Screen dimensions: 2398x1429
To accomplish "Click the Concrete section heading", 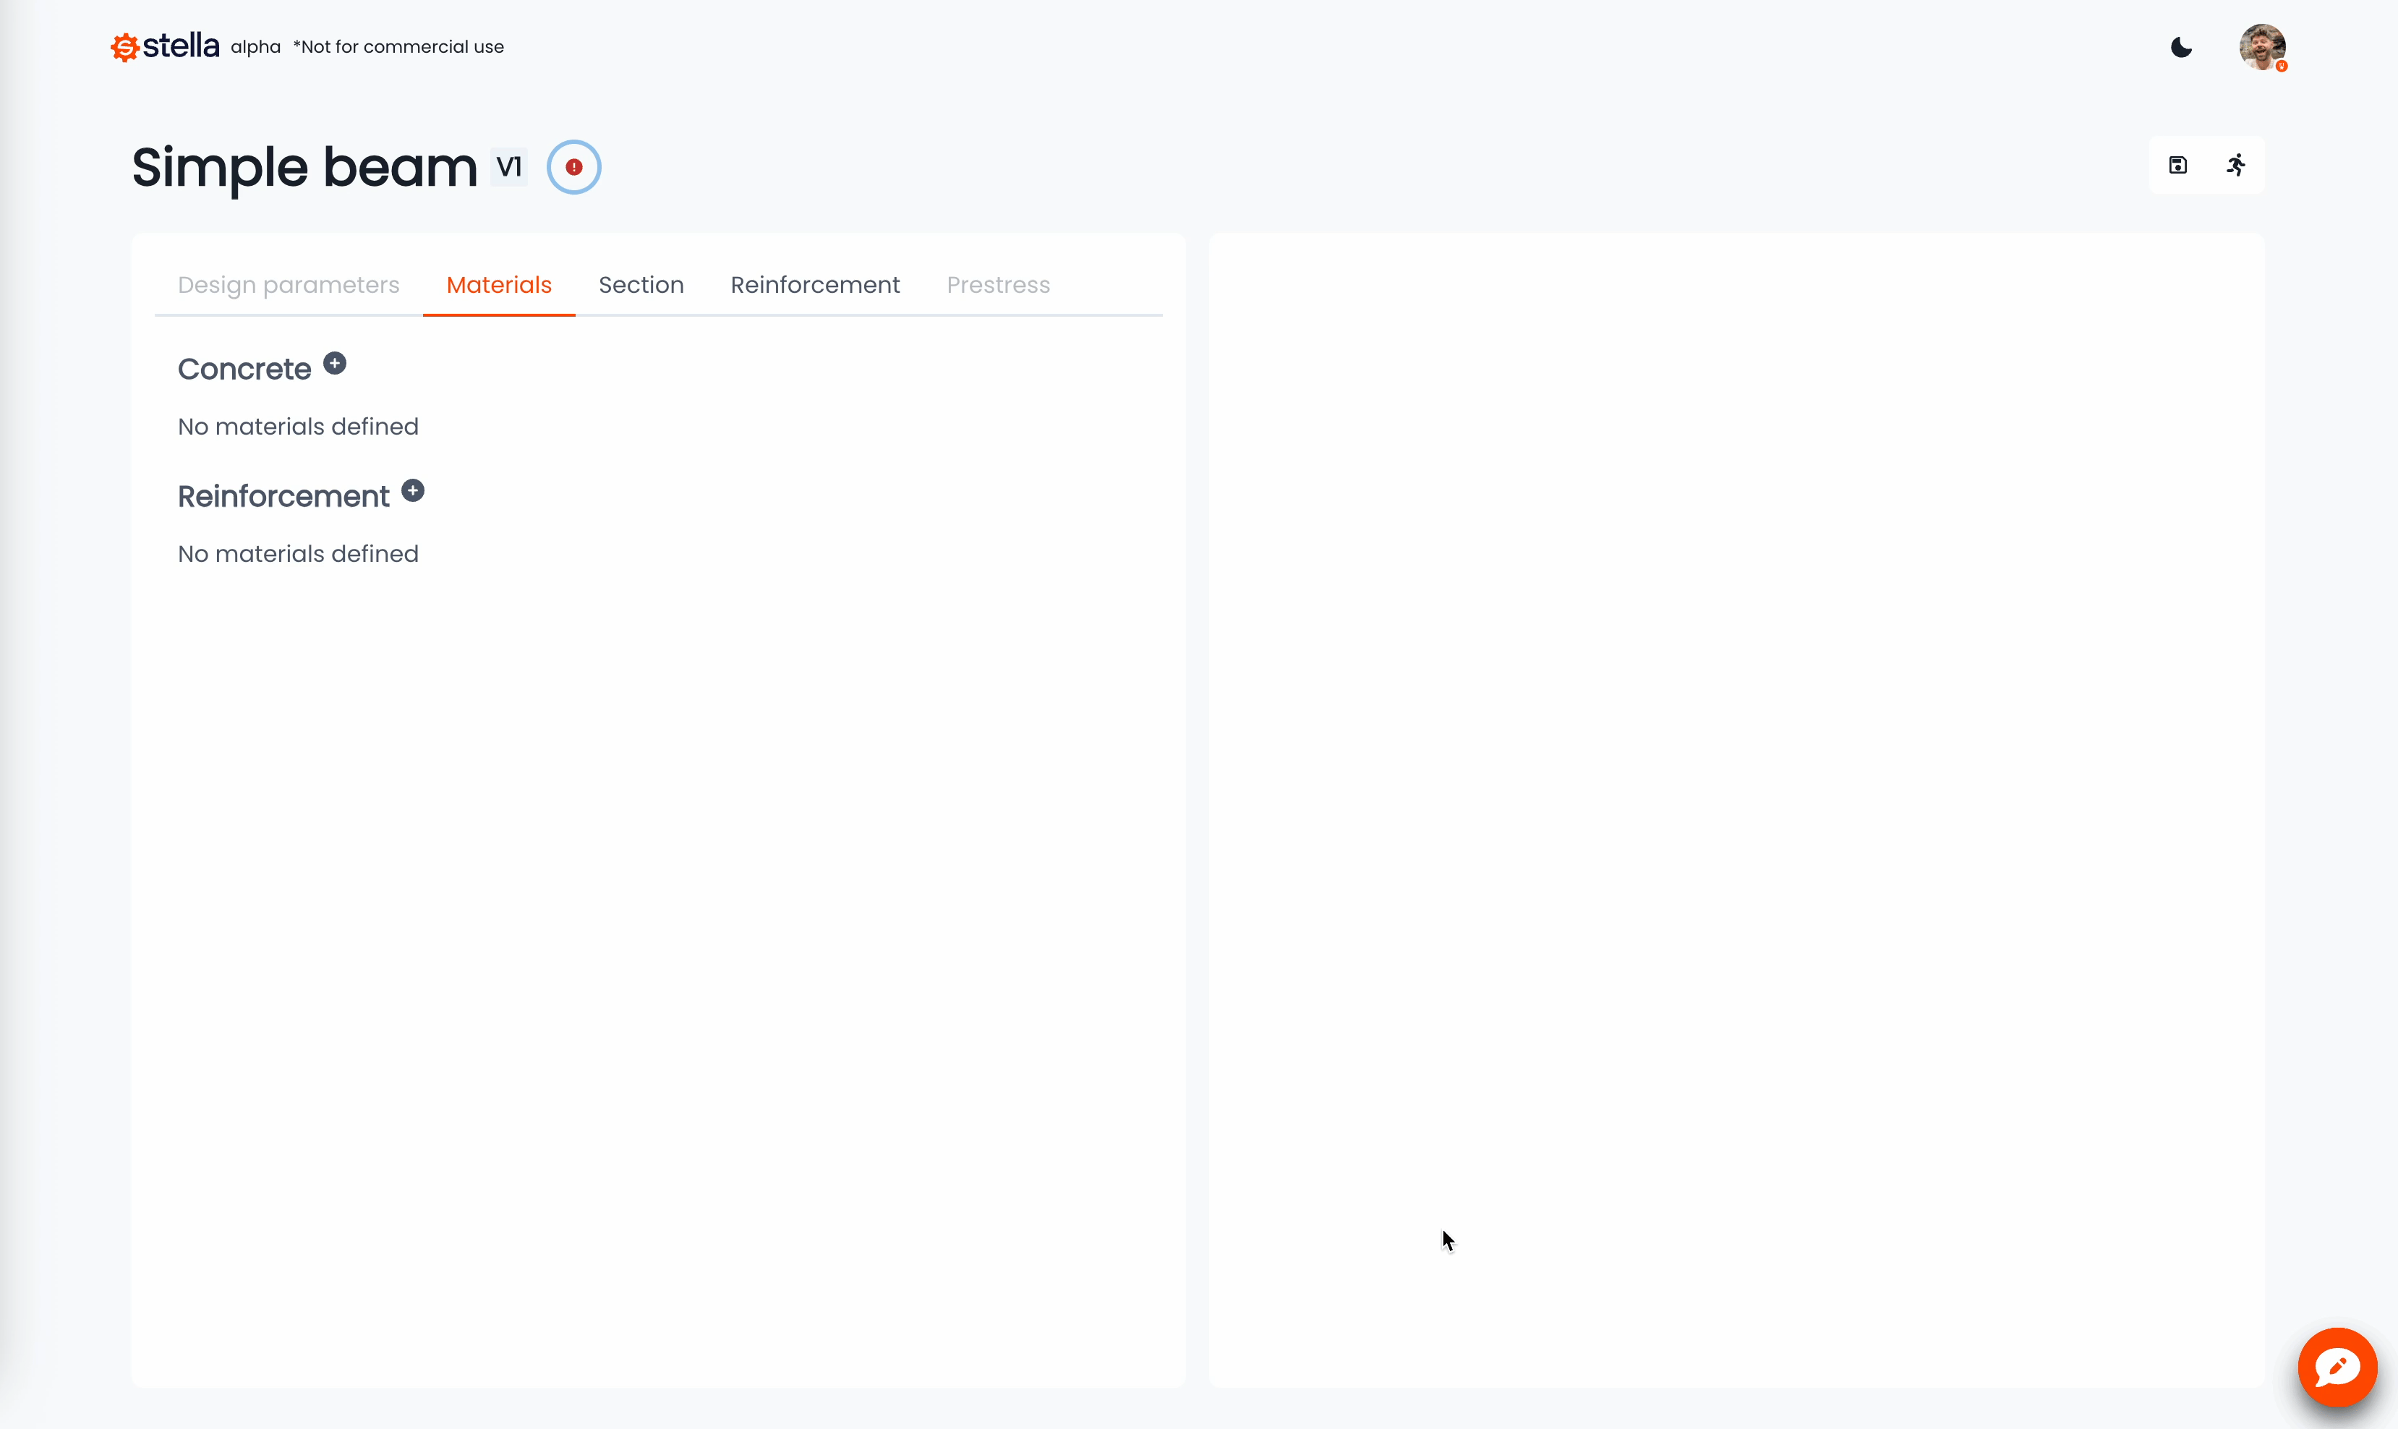I will [x=244, y=369].
